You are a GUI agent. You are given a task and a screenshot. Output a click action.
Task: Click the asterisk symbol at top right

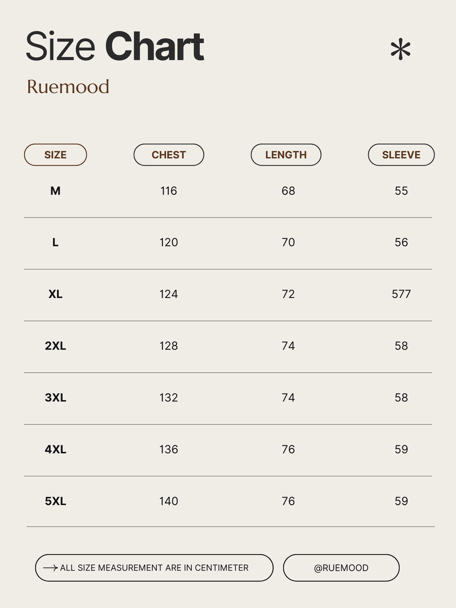pos(400,50)
